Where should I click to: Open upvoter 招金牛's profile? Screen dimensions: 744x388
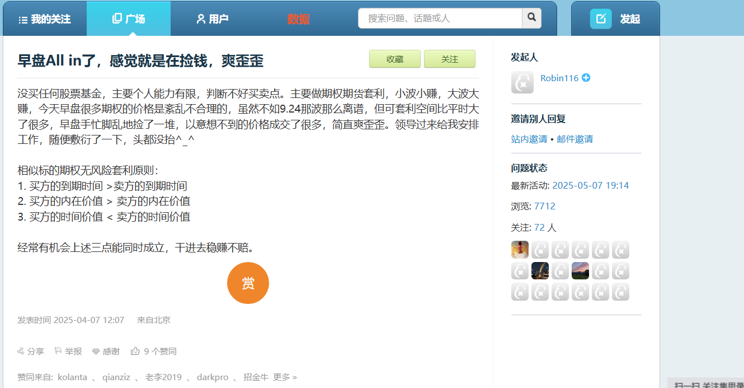tap(256, 377)
